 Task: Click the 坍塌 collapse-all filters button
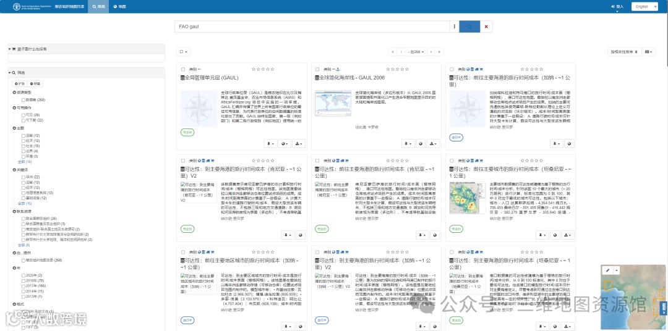[35, 84]
